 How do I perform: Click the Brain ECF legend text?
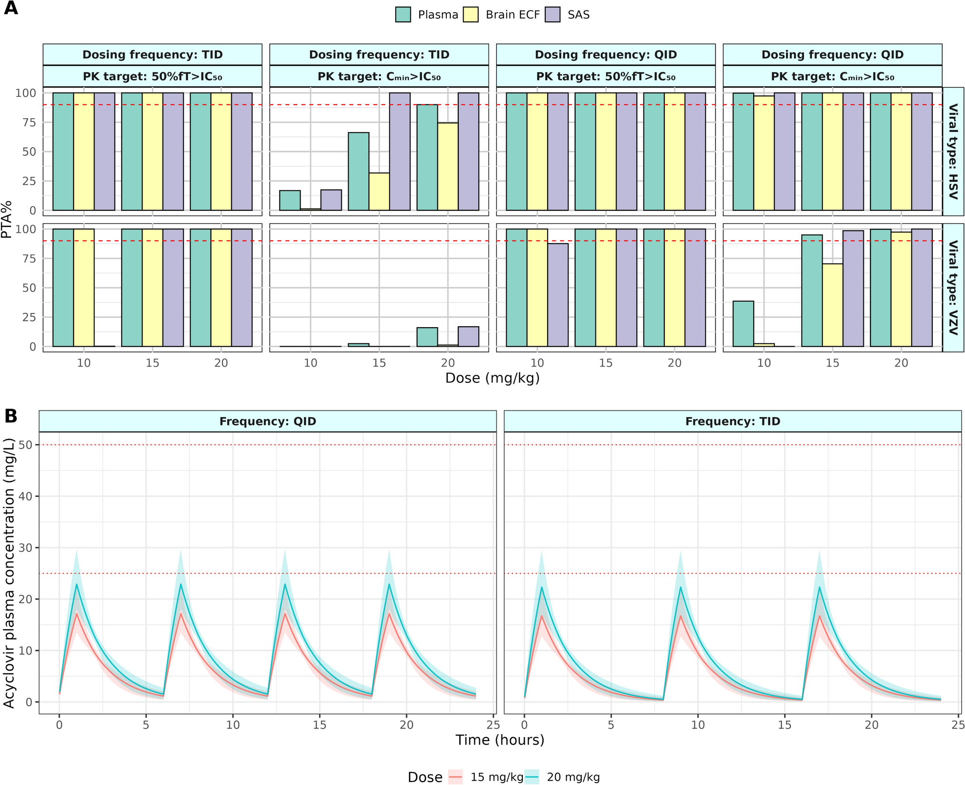click(x=512, y=15)
